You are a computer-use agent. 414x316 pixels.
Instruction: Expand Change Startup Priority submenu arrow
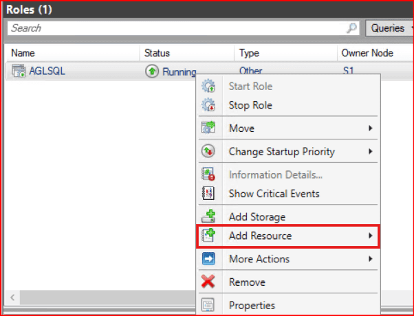click(371, 151)
